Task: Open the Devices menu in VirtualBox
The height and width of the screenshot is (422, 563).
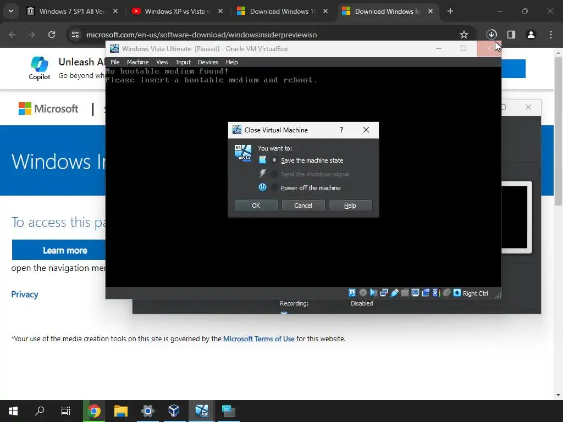Action: 208,62
